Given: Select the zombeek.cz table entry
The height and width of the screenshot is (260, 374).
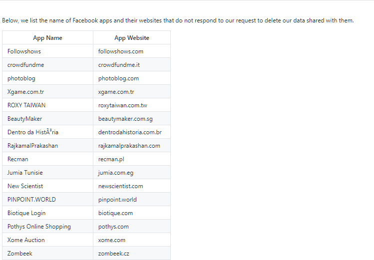Looking at the screenshot, I should click(132, 254).
